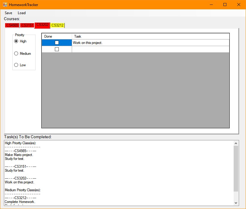Screen dimensions: 246x209
Task: Switch to the CS4985 tab
Action: (12, 25)
